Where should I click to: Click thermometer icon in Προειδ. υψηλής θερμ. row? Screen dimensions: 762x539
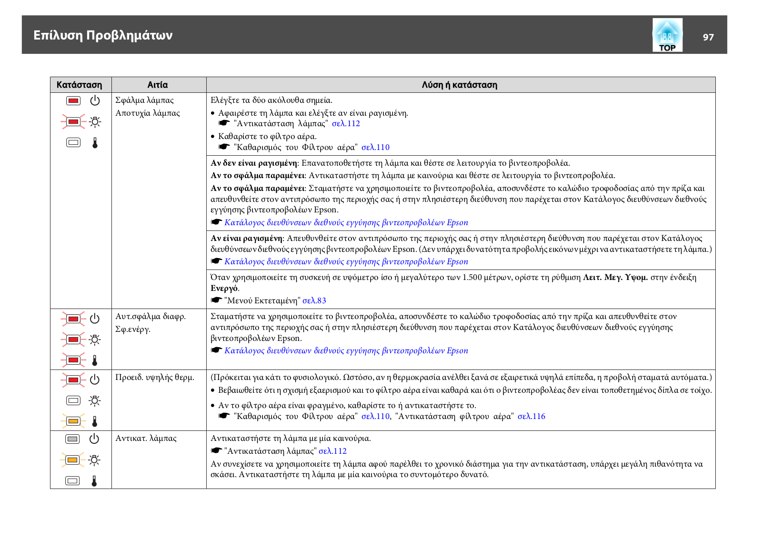(94, 421)
